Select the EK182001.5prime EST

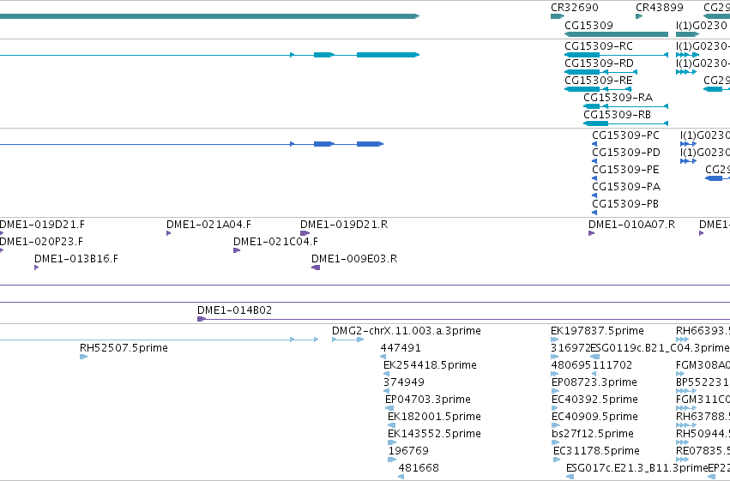coord(434,417)
